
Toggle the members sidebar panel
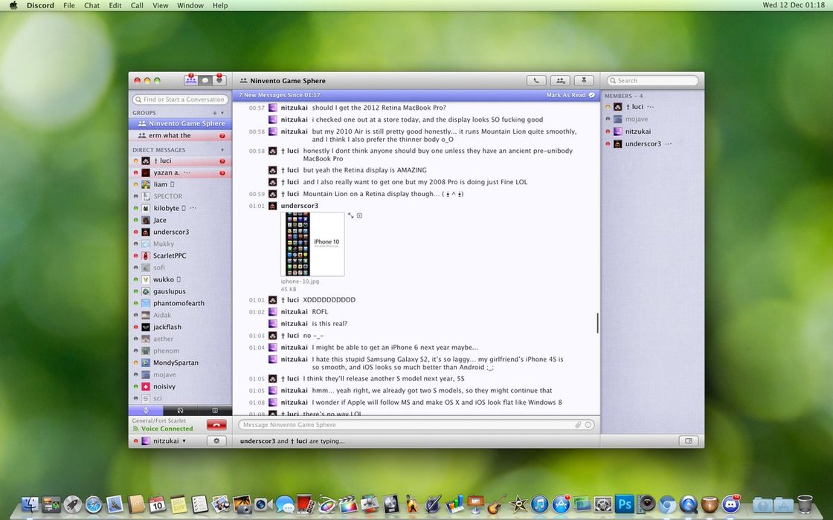pos(689,441)
